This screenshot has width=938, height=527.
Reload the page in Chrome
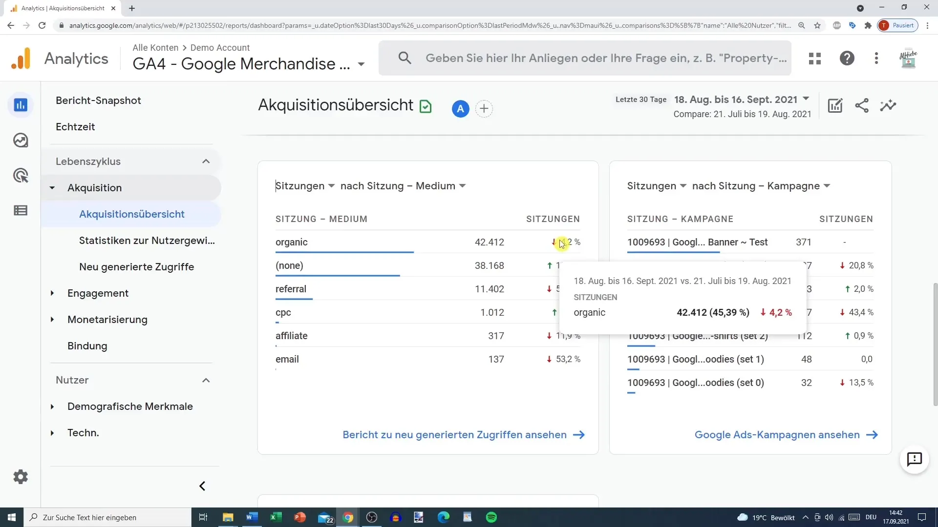click(x=42, y=25)
